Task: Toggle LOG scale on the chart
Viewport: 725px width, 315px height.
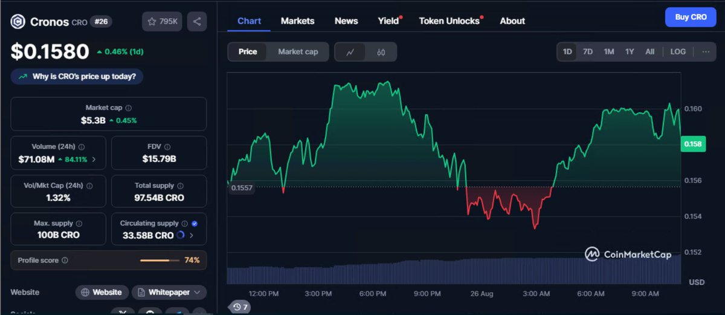Action: [x=678, y=51]
